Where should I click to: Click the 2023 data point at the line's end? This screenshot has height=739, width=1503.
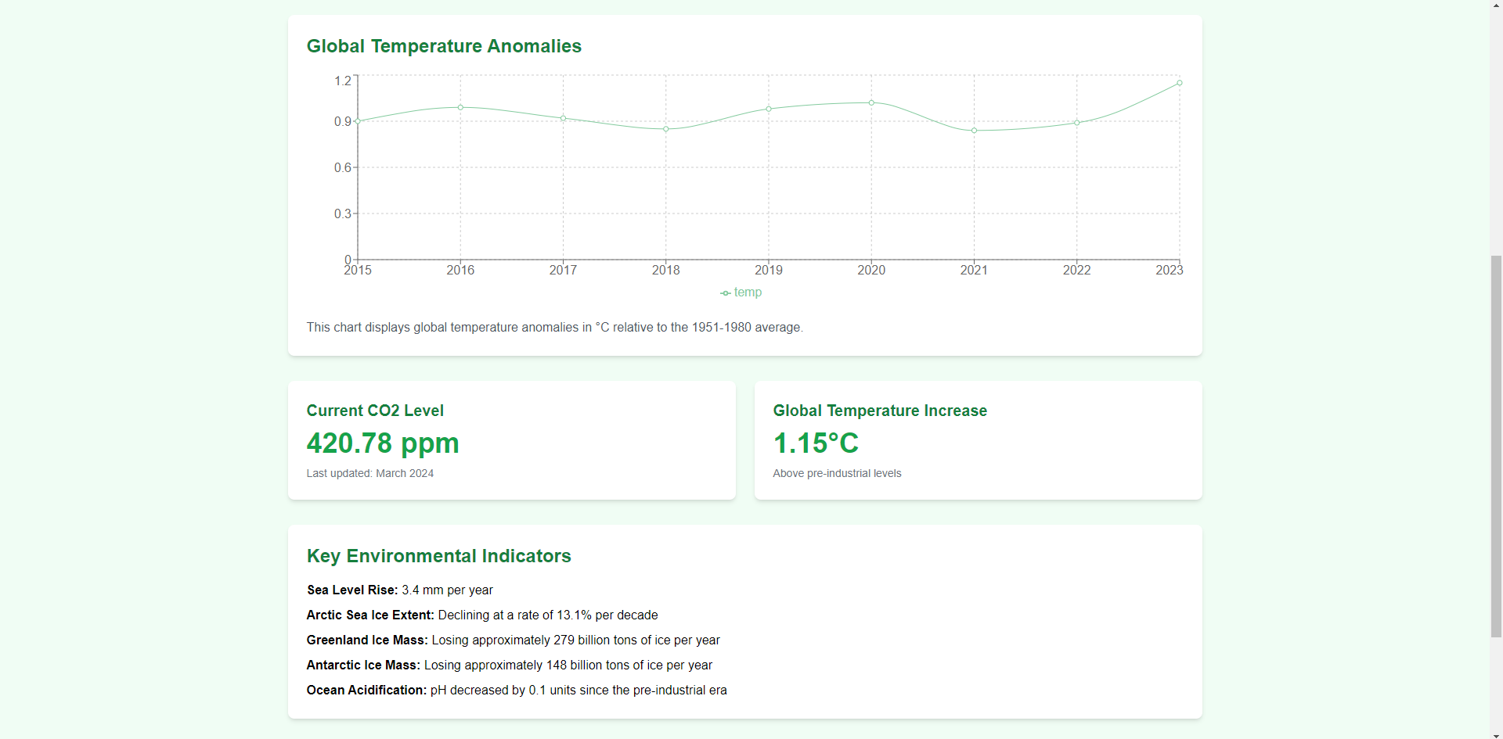[x=1180, y=83]
